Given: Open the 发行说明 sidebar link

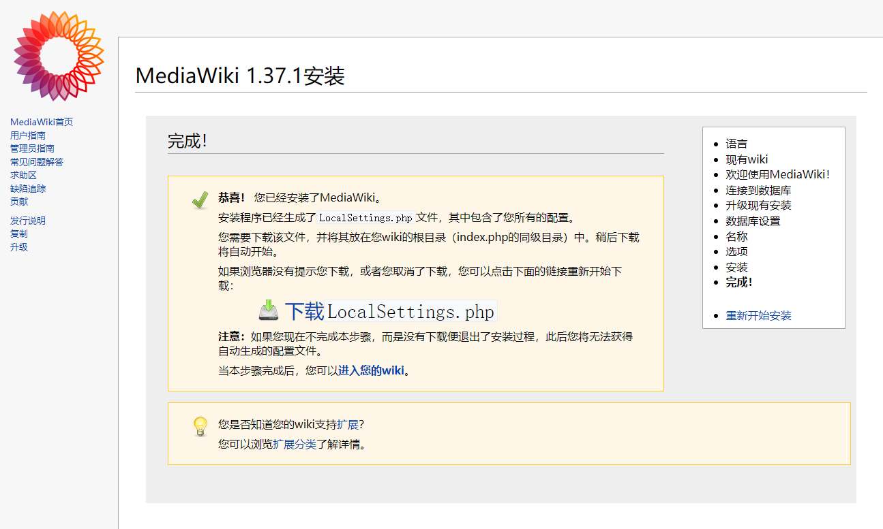Looking at the screenshot, I should 28,221.
